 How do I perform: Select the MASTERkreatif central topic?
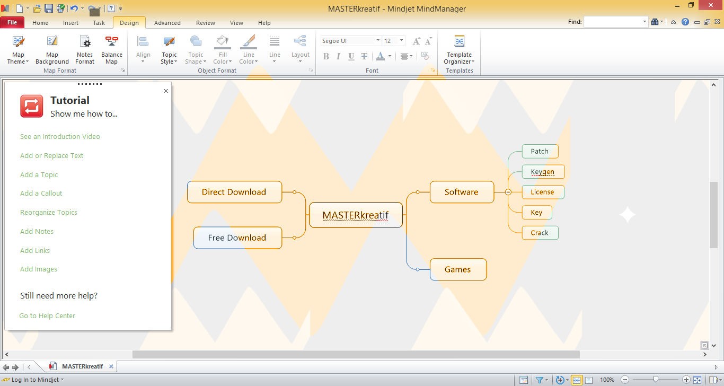356,215
